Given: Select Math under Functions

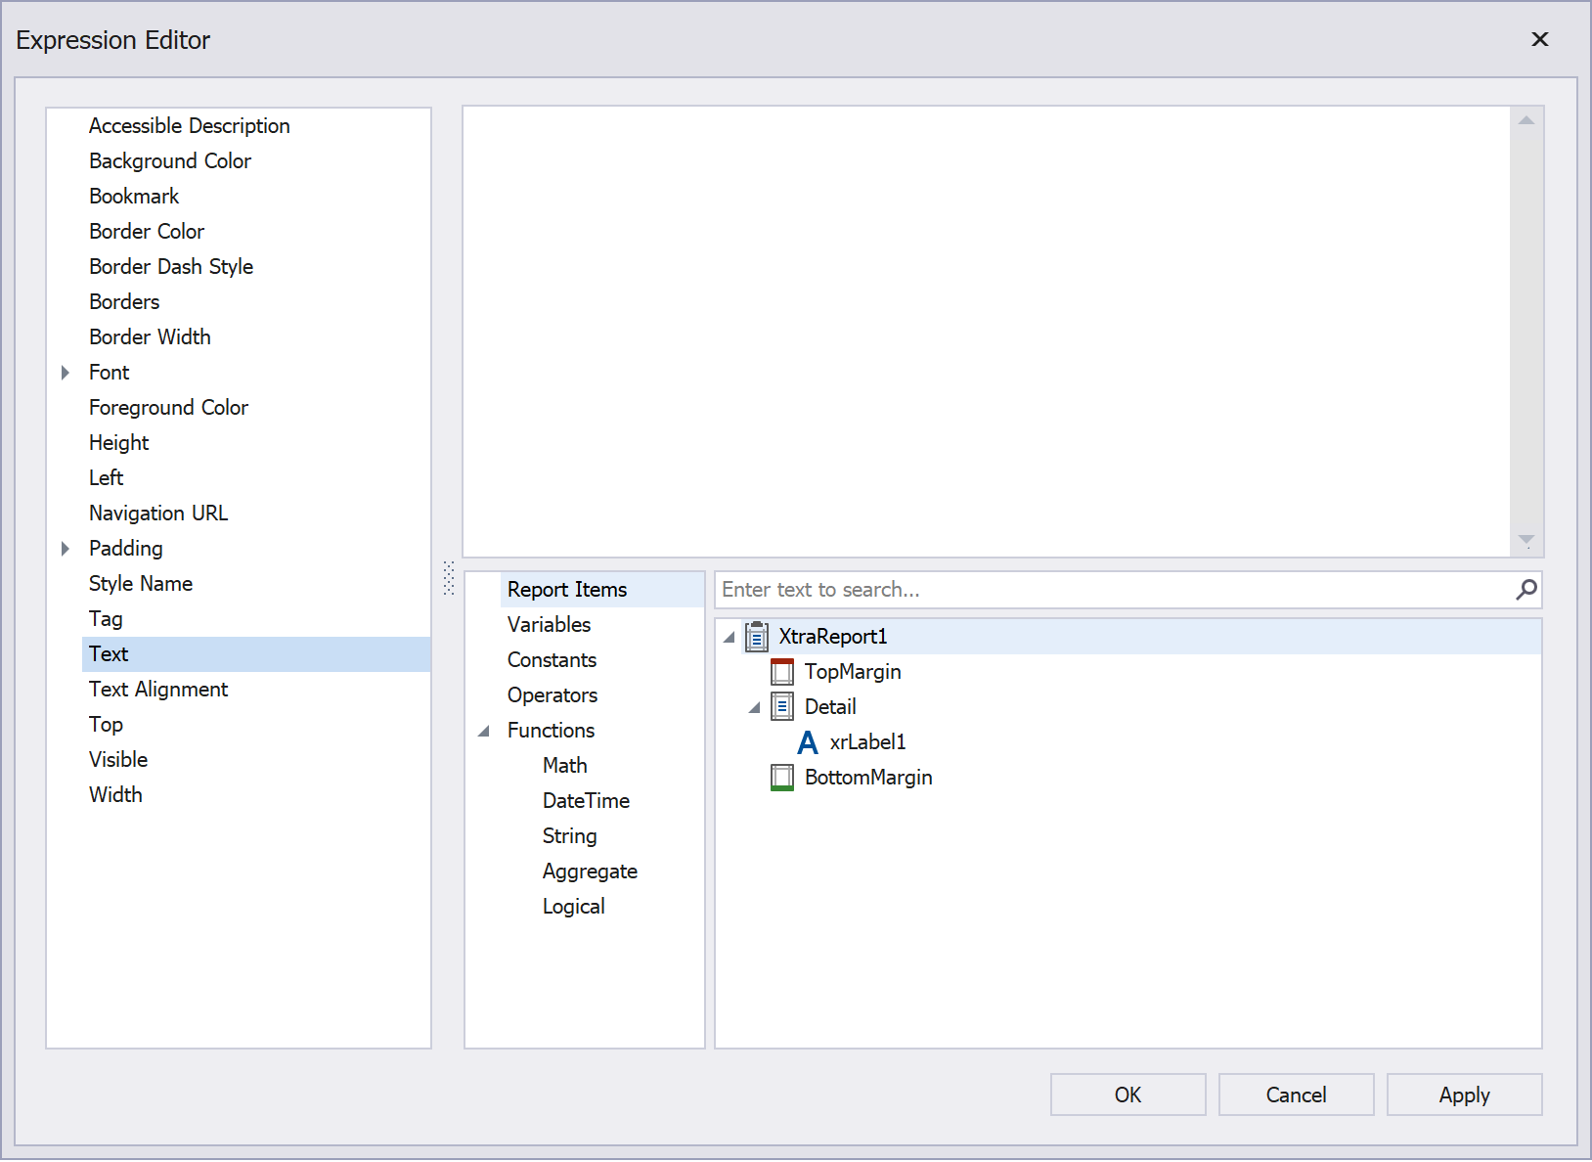Looking at the screenshot, I should pos(564,765).
